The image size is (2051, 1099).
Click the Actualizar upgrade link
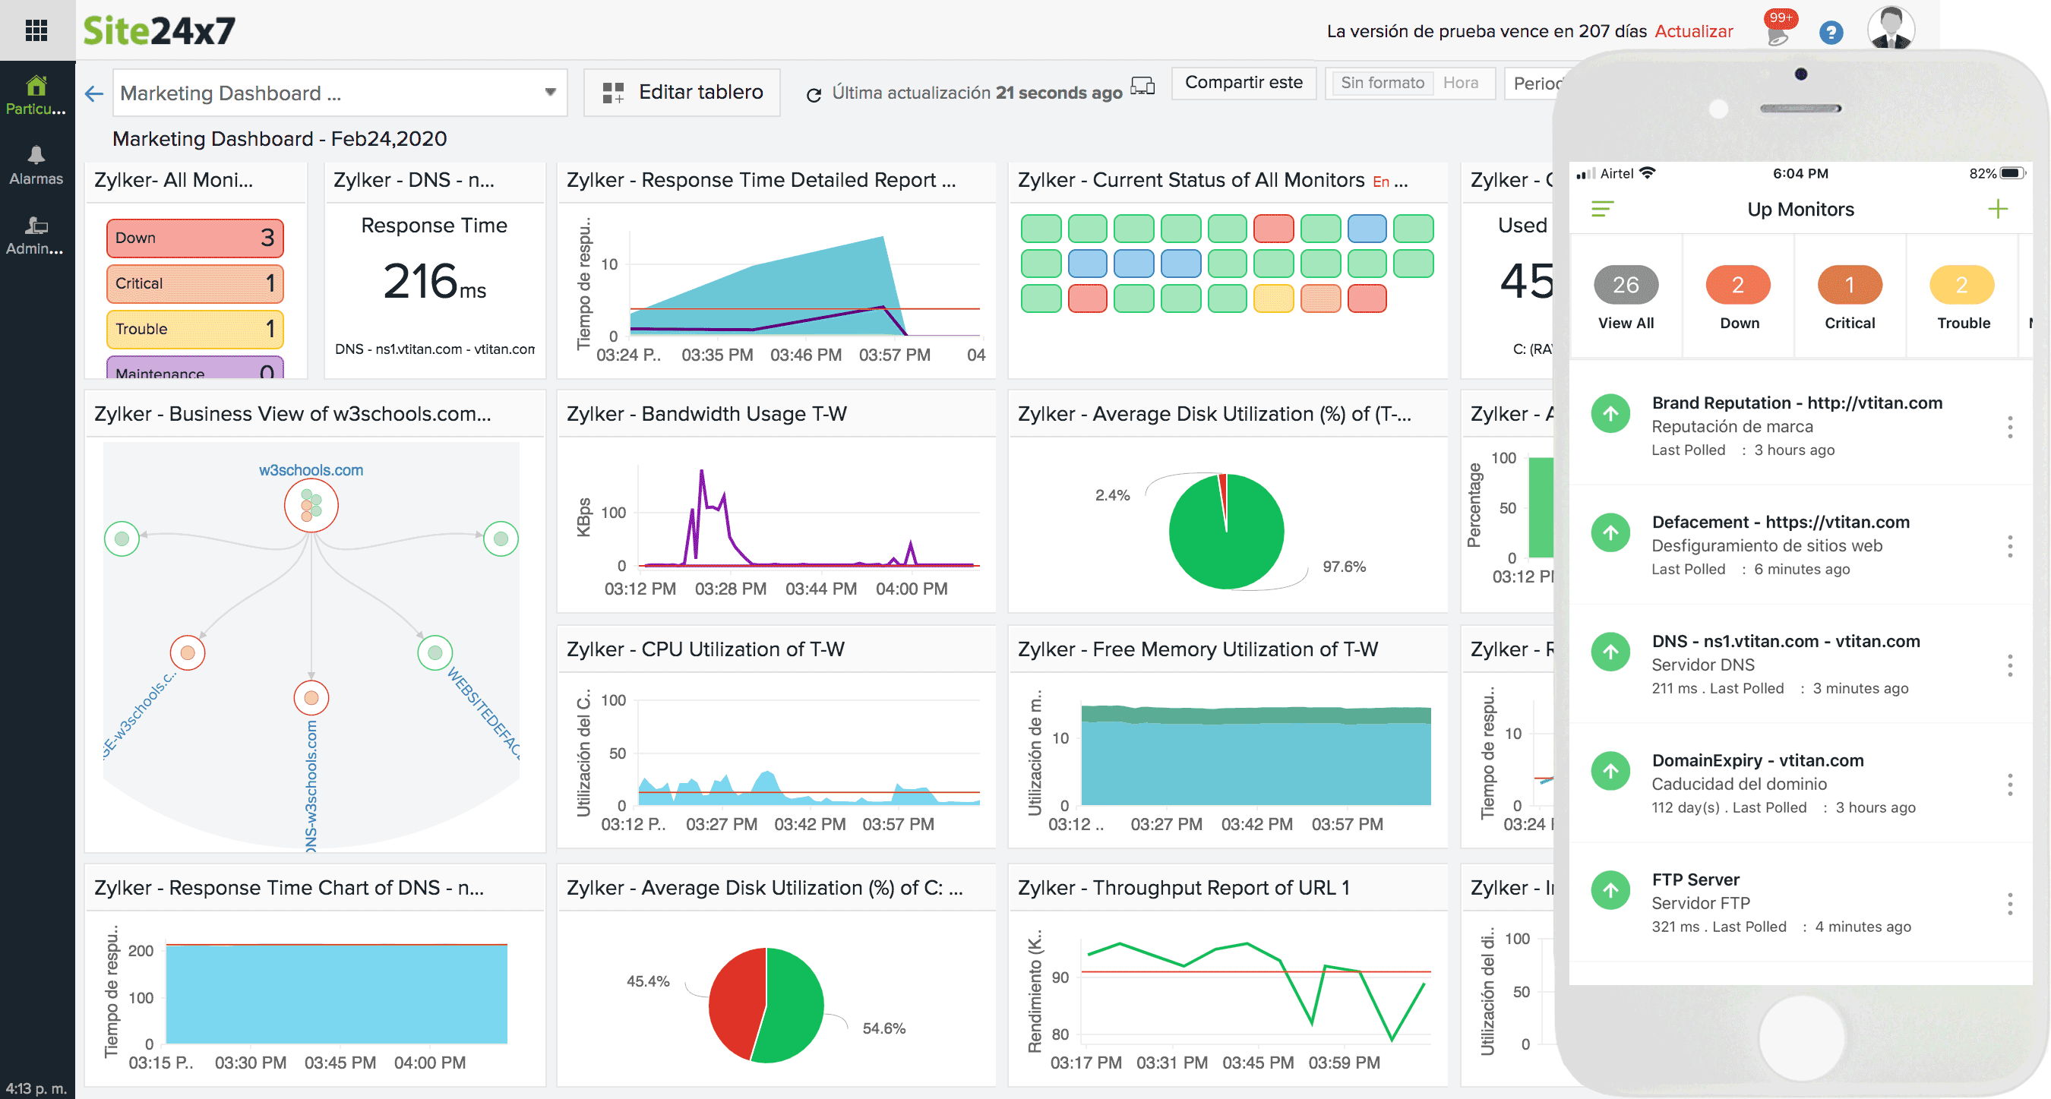click(1693, 32)
